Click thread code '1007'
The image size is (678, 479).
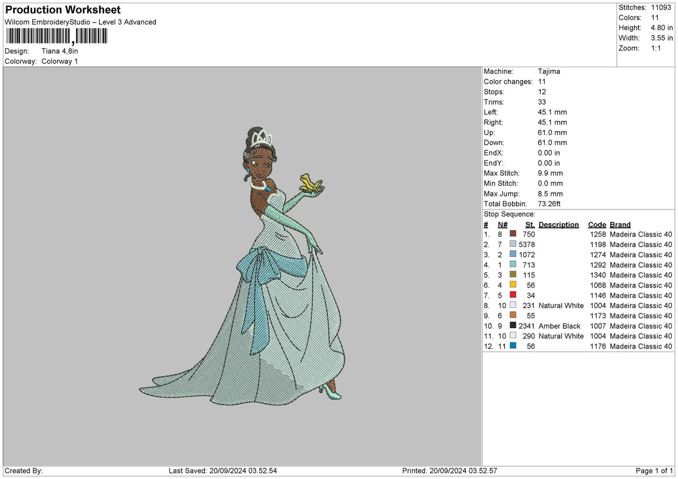[598, 326]
